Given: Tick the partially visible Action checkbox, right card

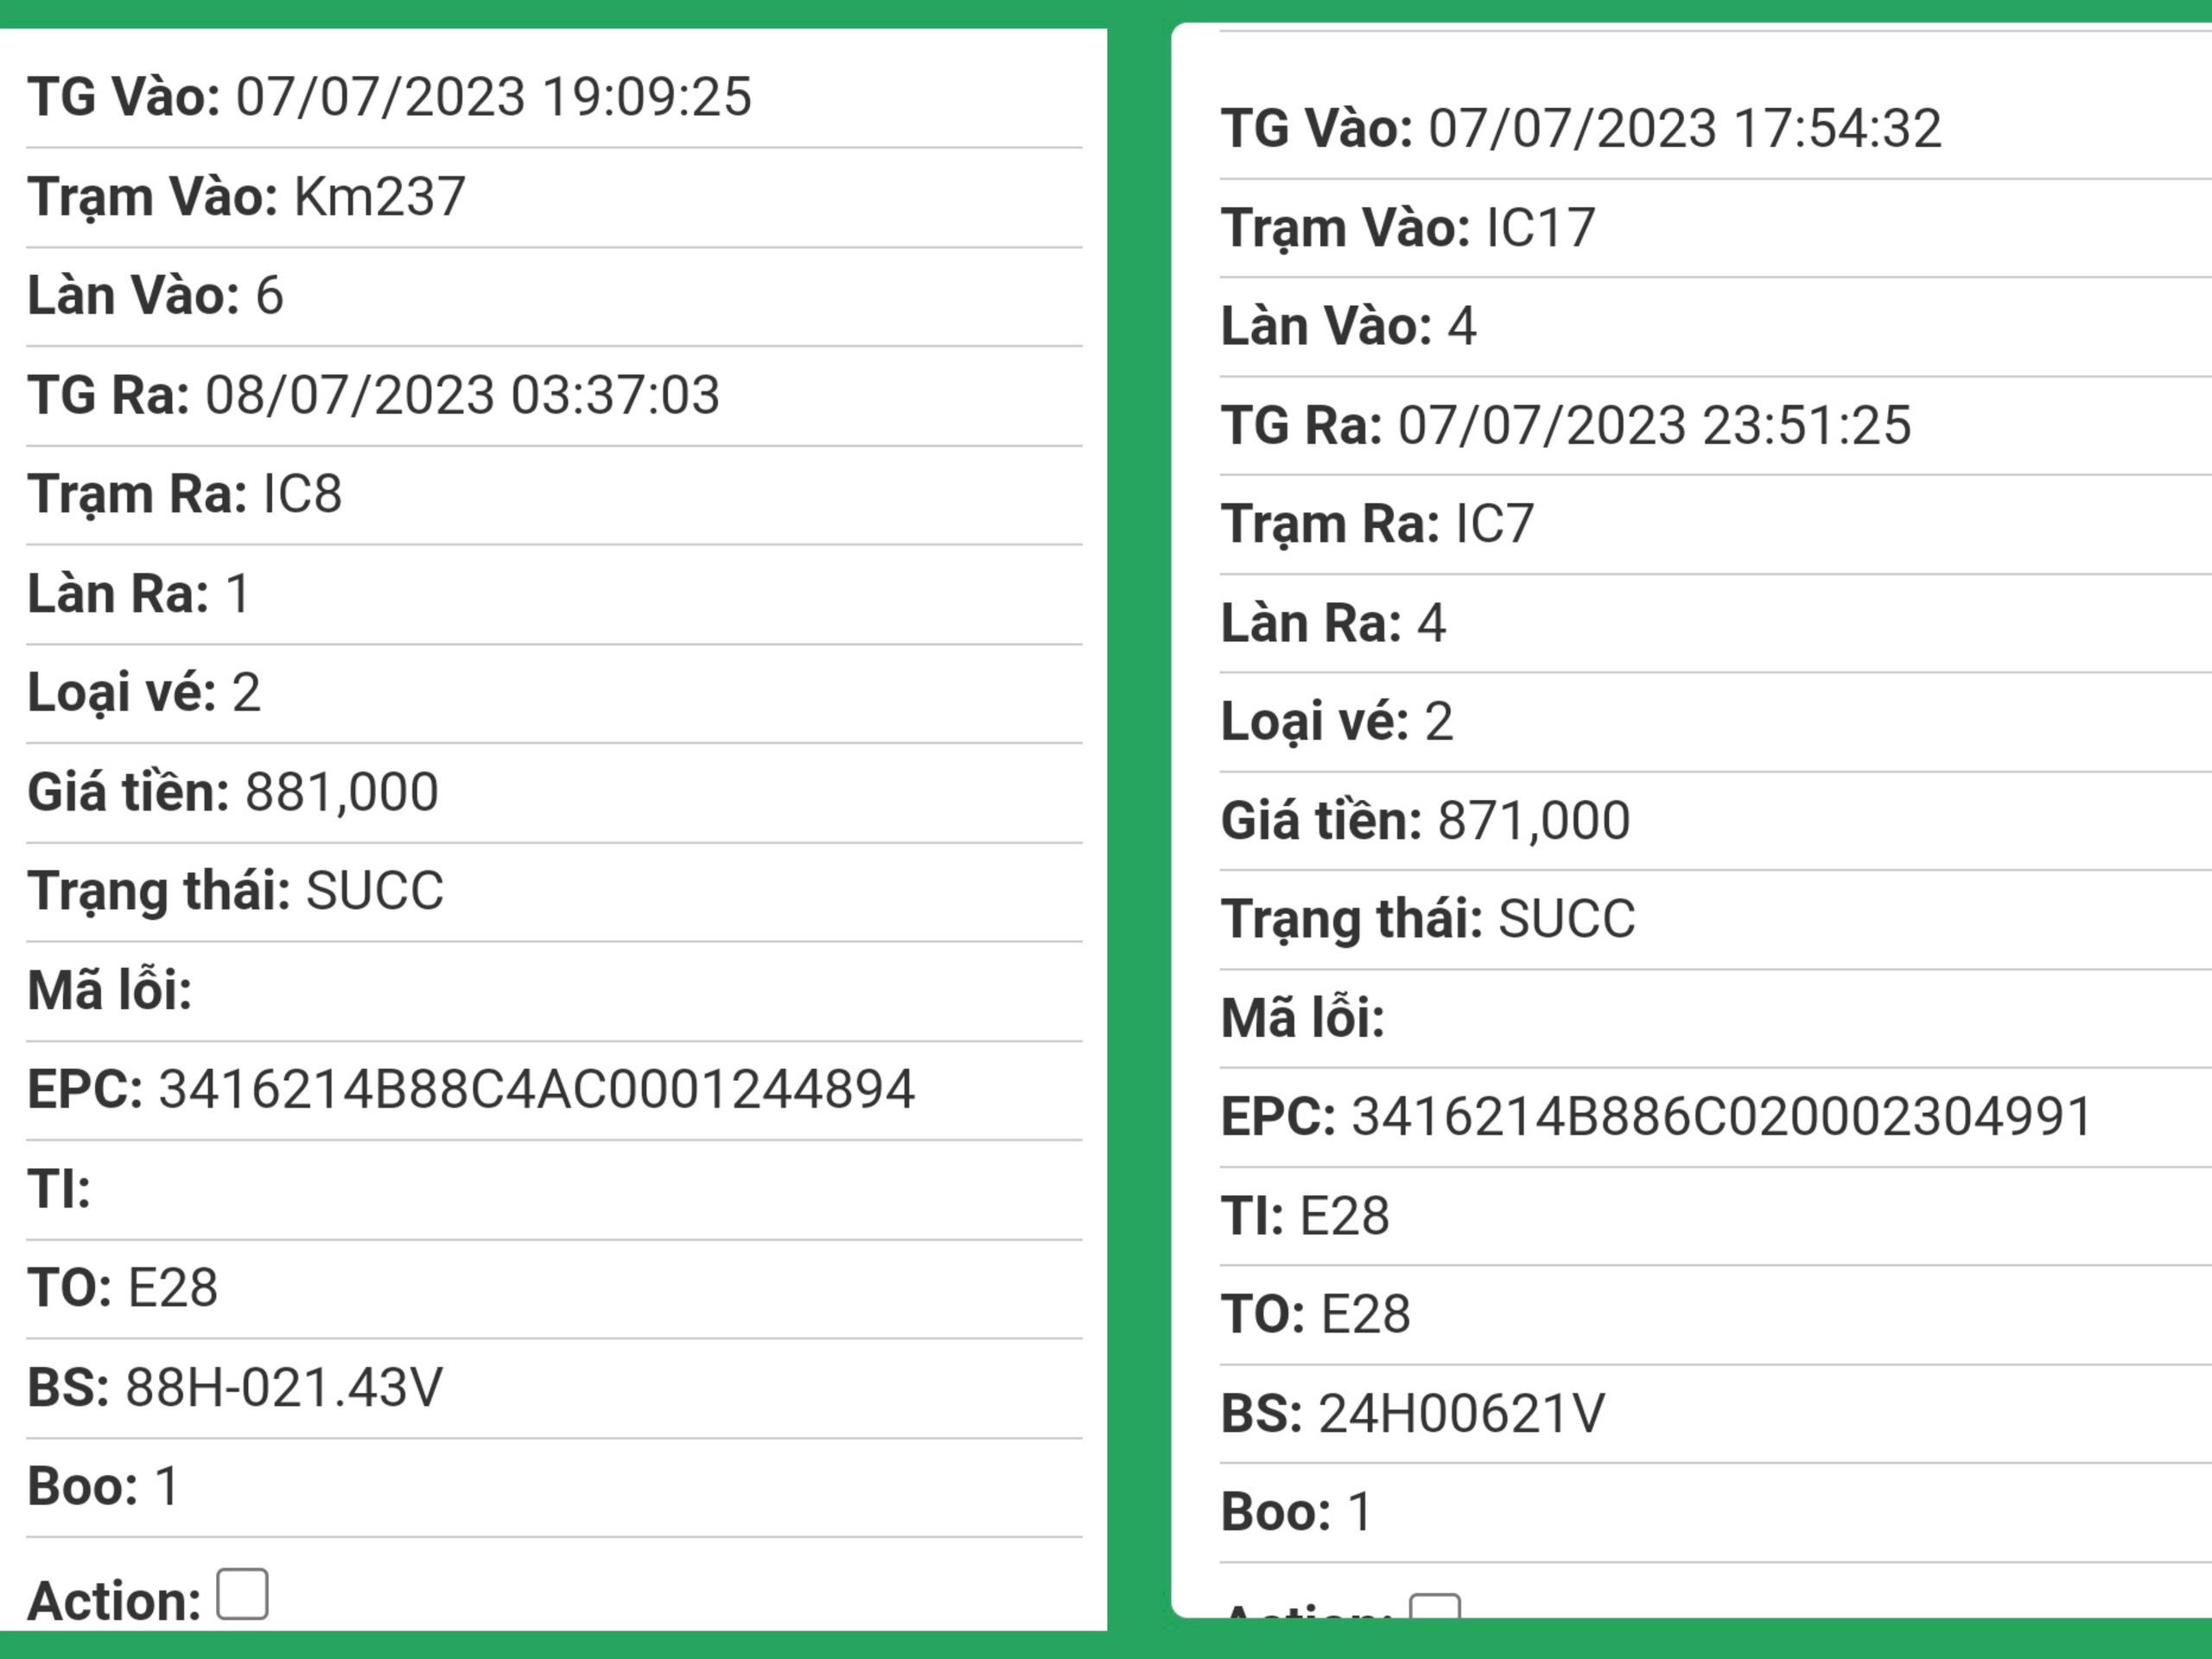Looking at the screenshot, I should tap(1434, 1606).
